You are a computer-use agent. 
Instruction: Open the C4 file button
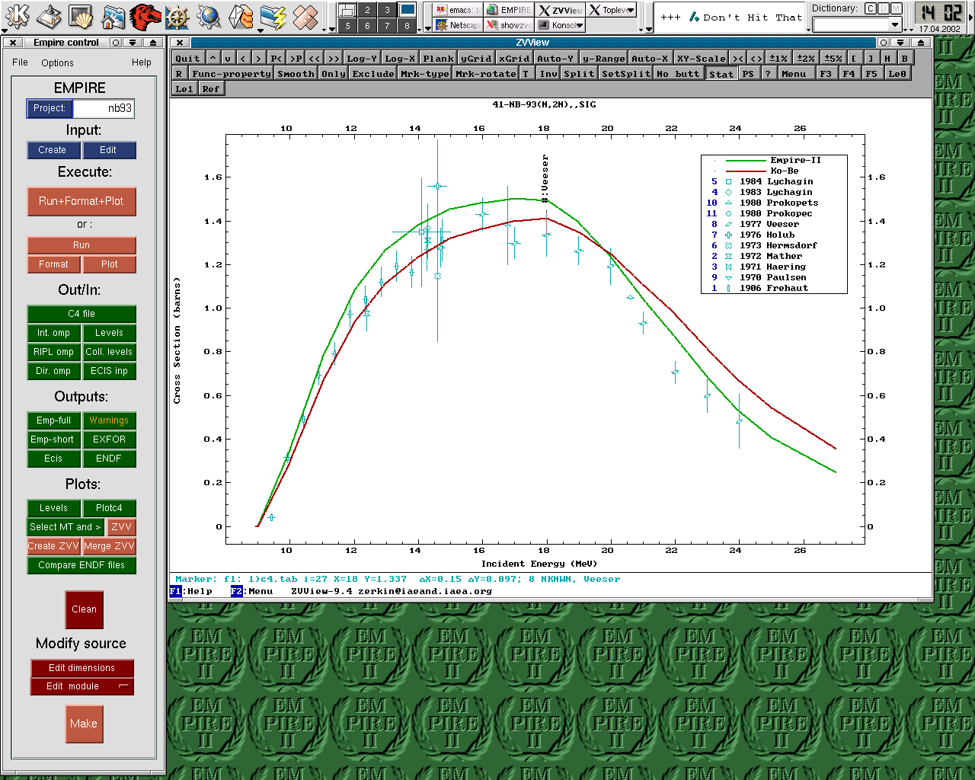click(82, 314)
